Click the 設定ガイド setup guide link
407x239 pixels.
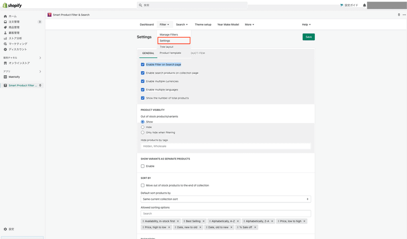351,5
